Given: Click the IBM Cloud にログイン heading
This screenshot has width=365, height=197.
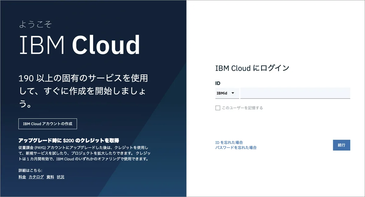Looking at the screenshot, I should pos(252,68).
